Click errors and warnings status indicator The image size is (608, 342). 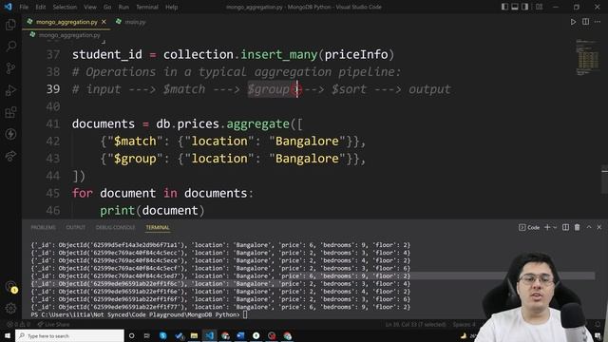click(x=18, y=324)
